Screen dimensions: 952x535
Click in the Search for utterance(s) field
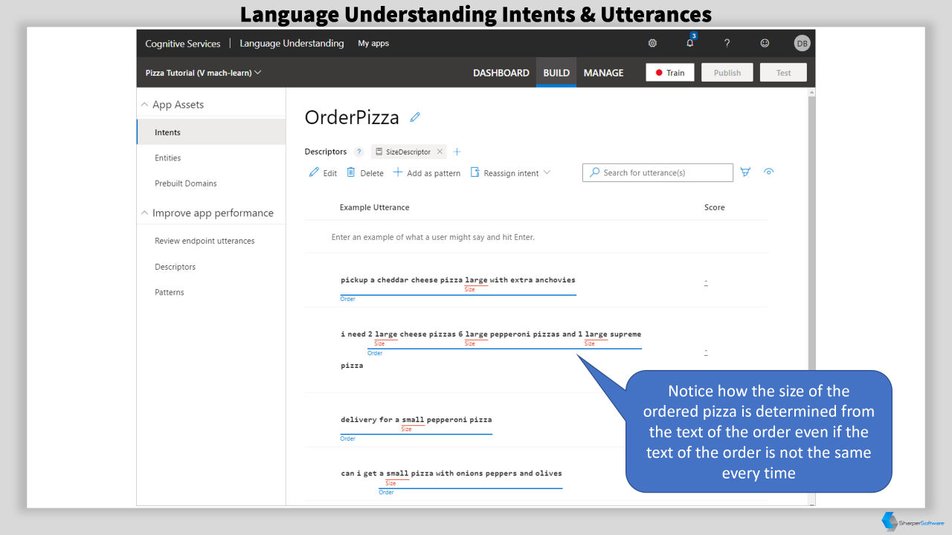coord(657,172)
